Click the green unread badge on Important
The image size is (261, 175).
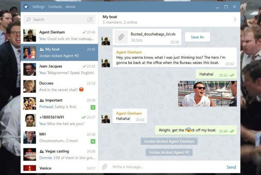[x=93, y=107]
